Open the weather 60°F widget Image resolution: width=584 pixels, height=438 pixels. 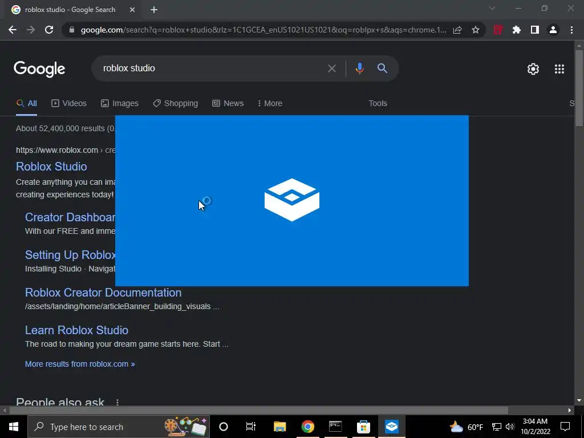[467, 427]
